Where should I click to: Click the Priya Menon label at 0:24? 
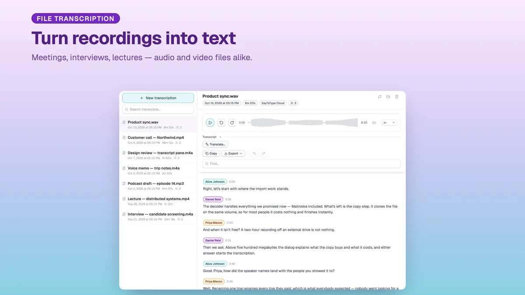[x=214, y=223]
